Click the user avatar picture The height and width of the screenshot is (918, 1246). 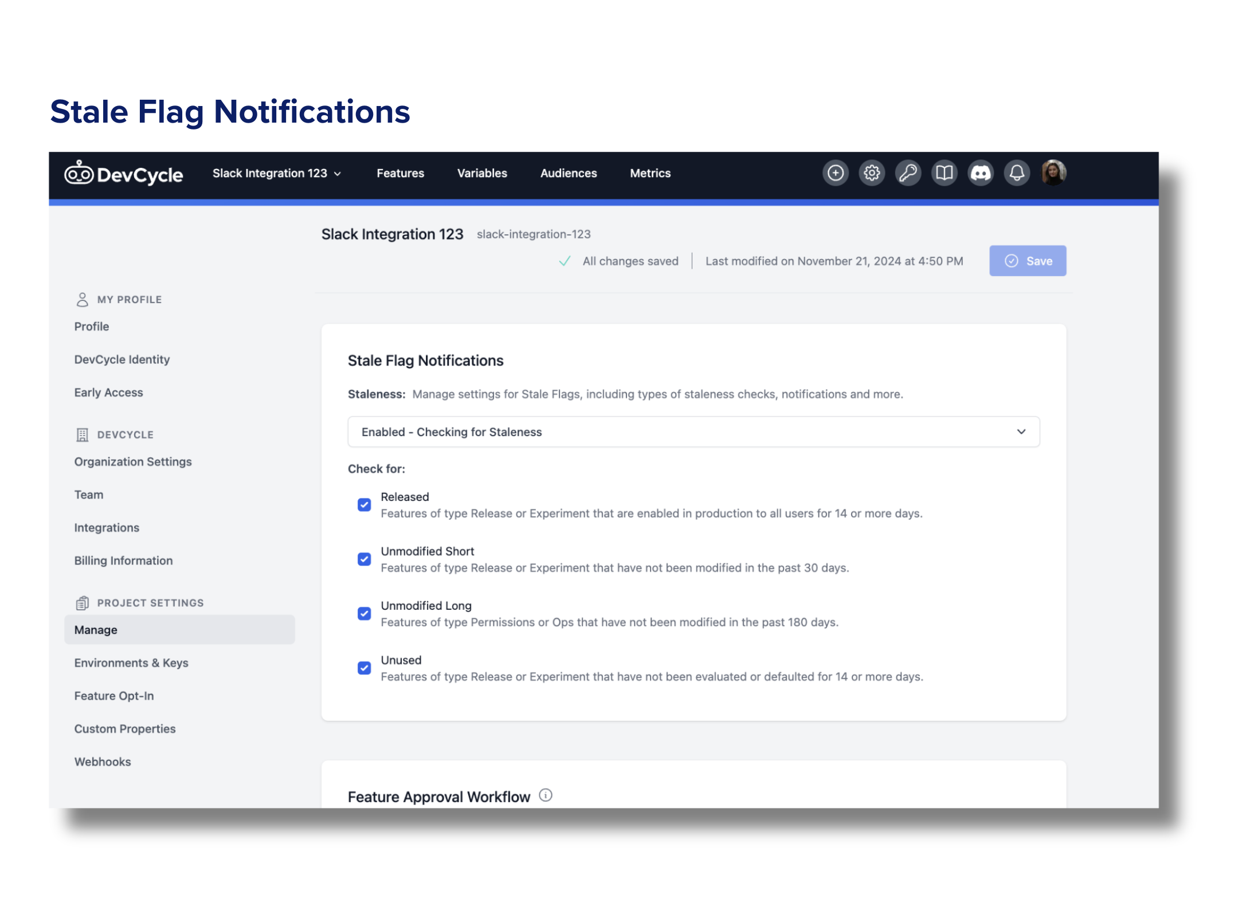point(1053,172)
